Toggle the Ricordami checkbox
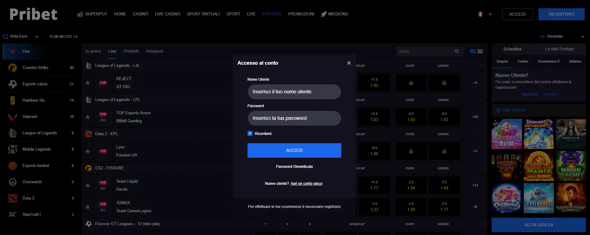Image resolution: width=590 pixels, height=235 pixels. tap(250, 134)
